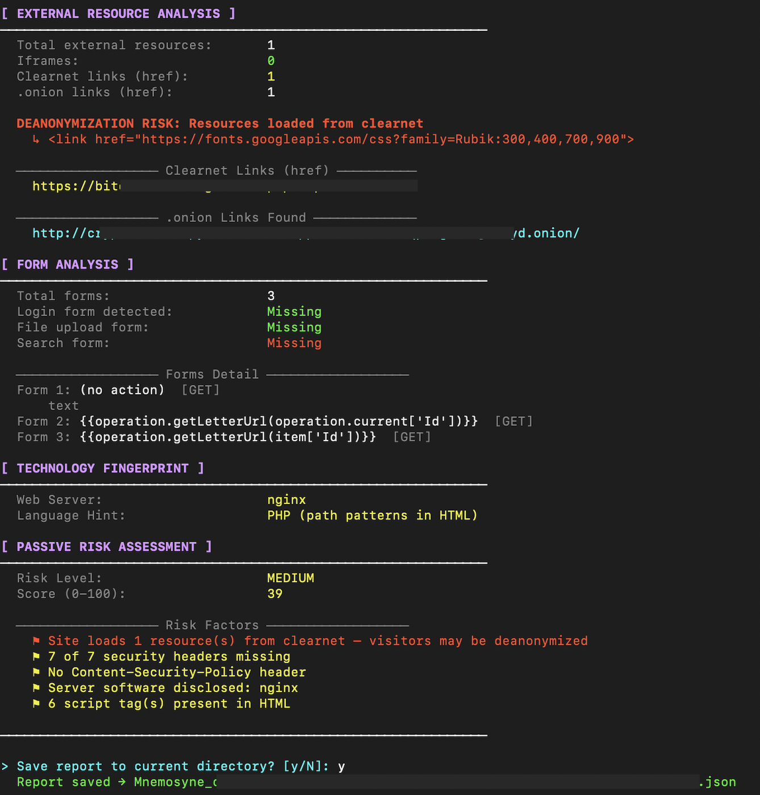
Task: Select 'Server software disclosed: nginx' line
Action: [173, 688]
